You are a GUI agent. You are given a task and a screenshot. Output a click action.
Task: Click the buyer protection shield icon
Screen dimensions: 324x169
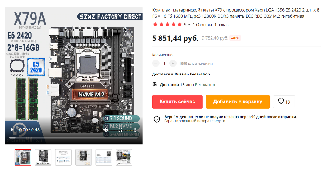157,119
